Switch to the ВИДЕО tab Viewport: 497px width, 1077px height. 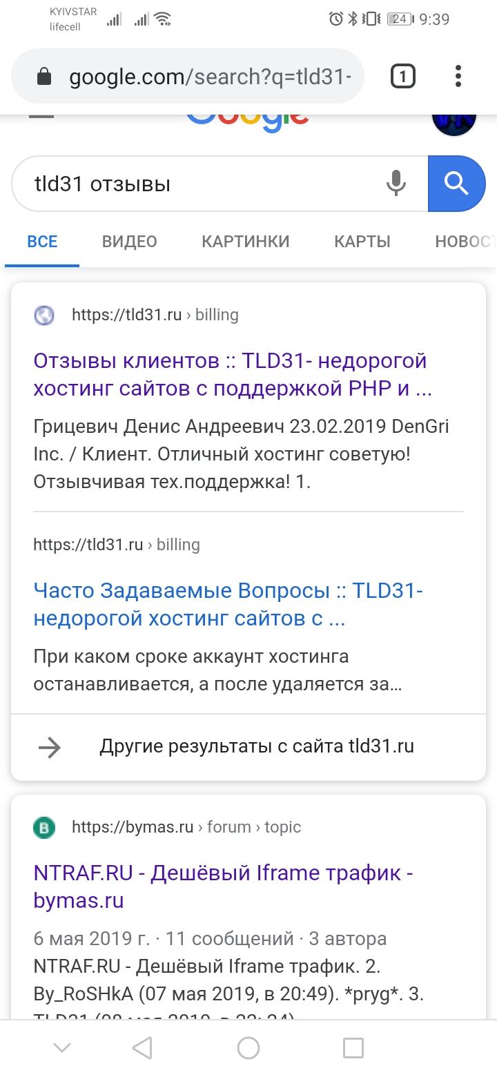point(130,242)
